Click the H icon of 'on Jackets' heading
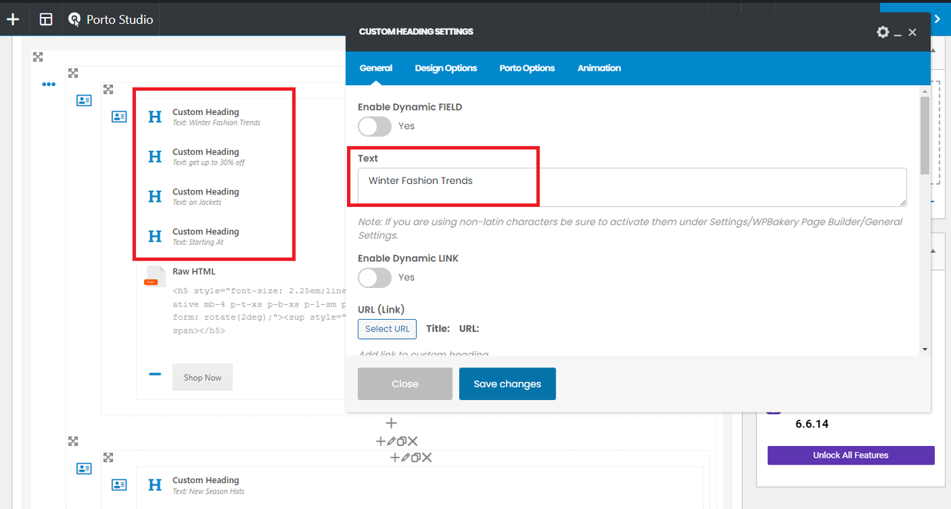 (155, 197)
